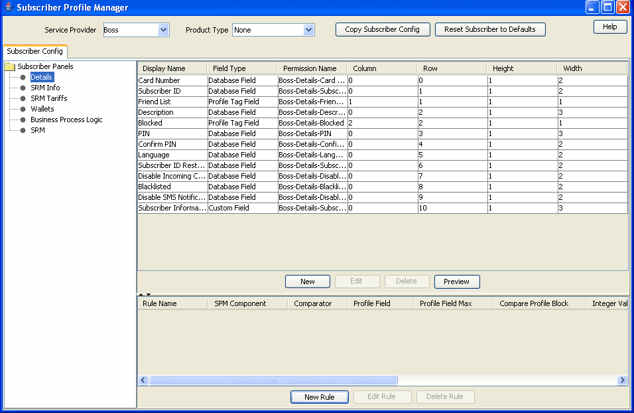Maximize the Subscriber Profile Manager window

click(x=607, y=7)
